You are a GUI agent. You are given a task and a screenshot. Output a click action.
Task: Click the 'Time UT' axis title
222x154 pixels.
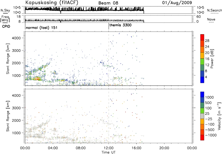pos(109,152)
